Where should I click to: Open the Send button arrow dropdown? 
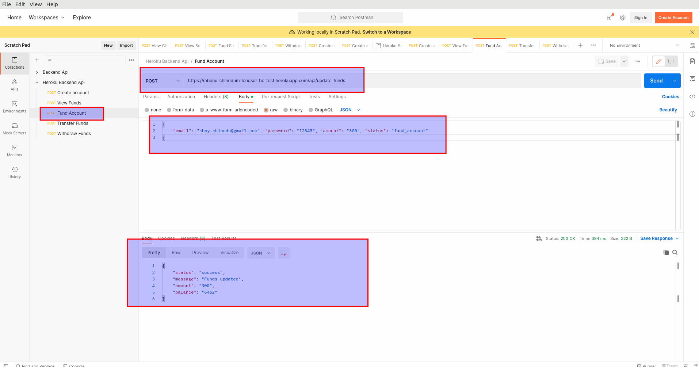click(x=675, y=81)
